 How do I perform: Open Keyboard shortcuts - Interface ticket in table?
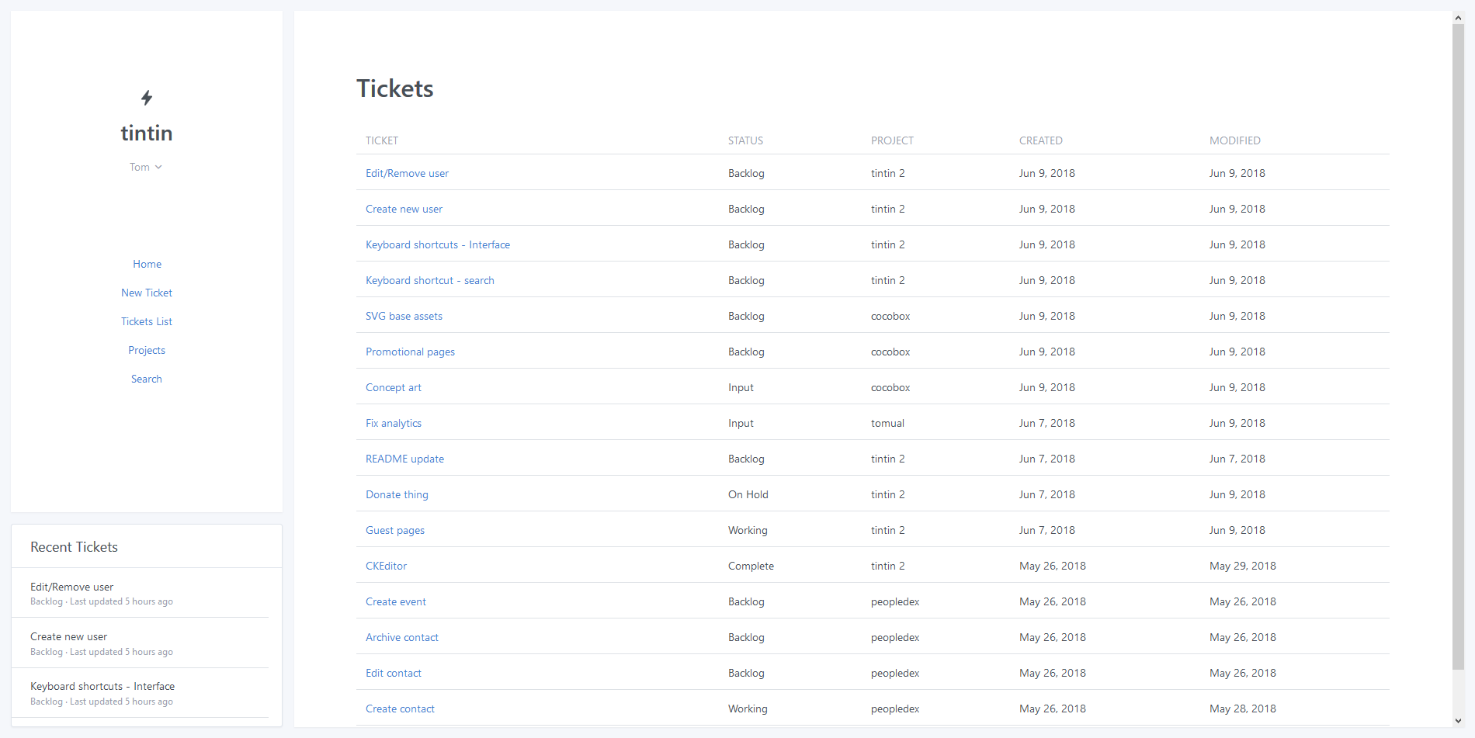coord(438,244)
